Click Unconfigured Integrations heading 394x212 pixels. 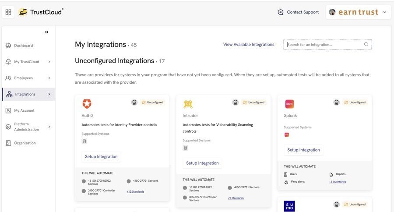115,61
